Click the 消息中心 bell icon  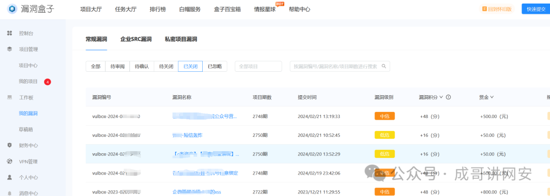coord(10,193)
